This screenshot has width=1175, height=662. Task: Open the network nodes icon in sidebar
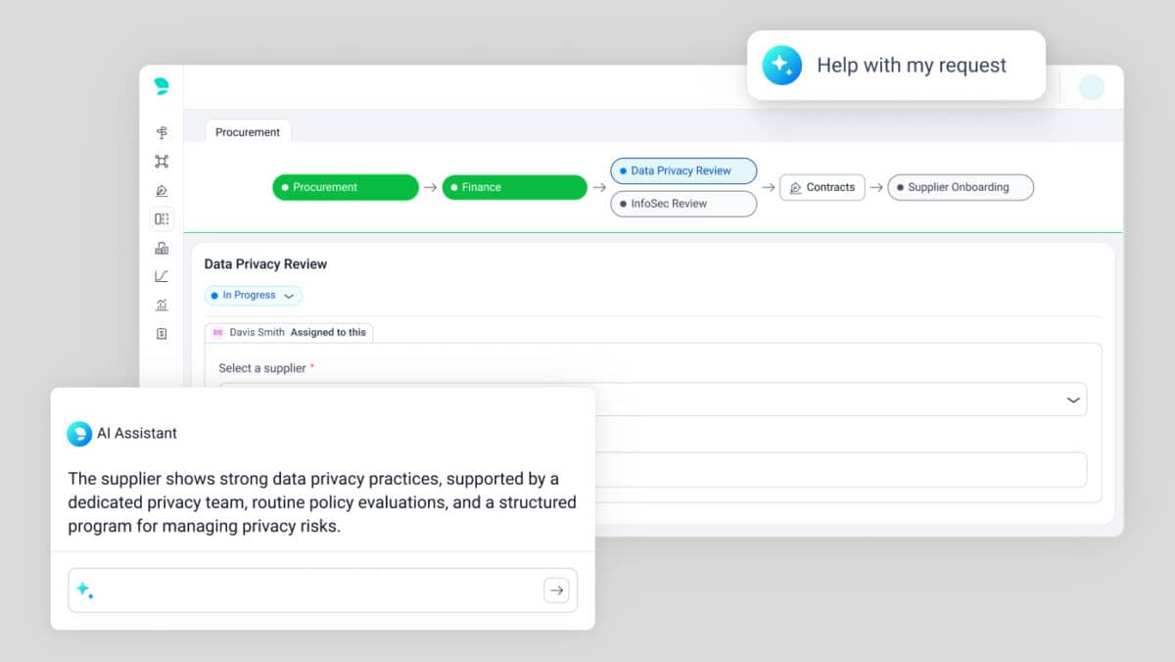click(162, 162)
